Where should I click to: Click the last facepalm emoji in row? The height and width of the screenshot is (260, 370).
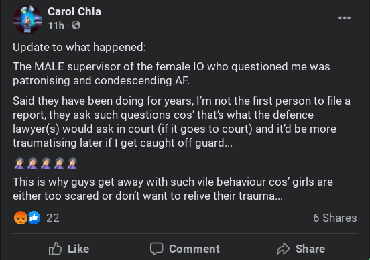(x=72, y=164)
